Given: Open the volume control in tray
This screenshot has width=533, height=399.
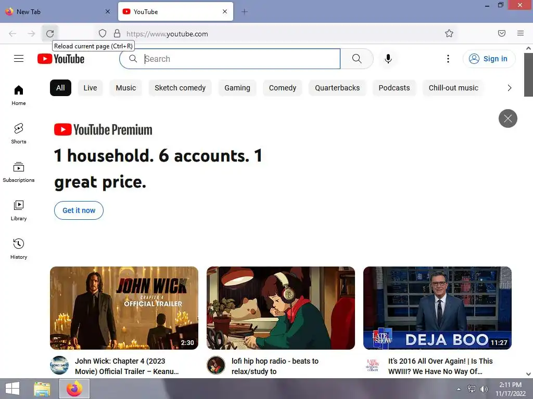Looking at the screenshot, I should pyautogui.click(x=484, y=389).
